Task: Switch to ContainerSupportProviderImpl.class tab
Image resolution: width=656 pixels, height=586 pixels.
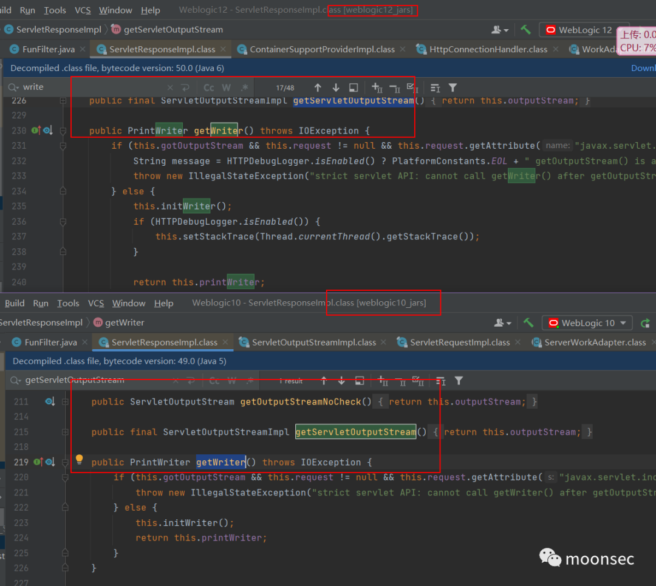Action: click(322, 49)
